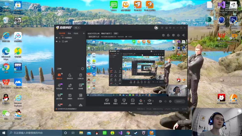The height and width of the screenshot is (136, 242).
Task: Open the 弹幕秀 tool
Action: pos(70,96)
